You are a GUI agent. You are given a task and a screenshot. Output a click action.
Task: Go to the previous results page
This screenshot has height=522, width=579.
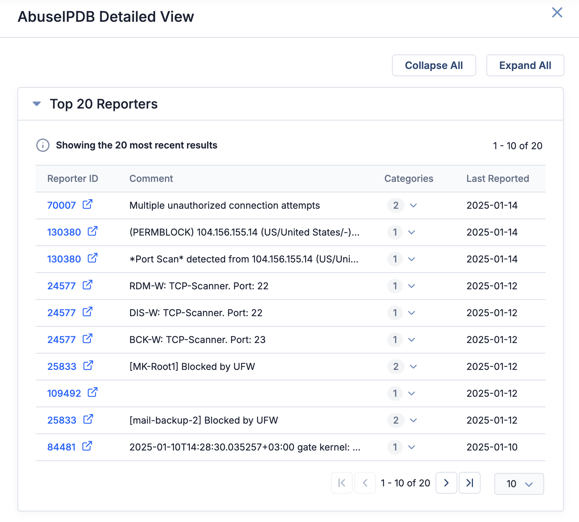click(x=365, y=483)
